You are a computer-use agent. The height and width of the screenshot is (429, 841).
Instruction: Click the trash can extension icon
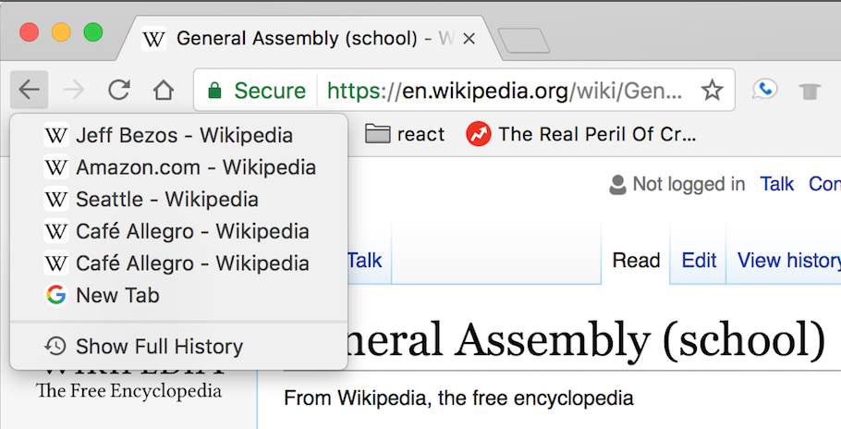click(x=810, y=91)
